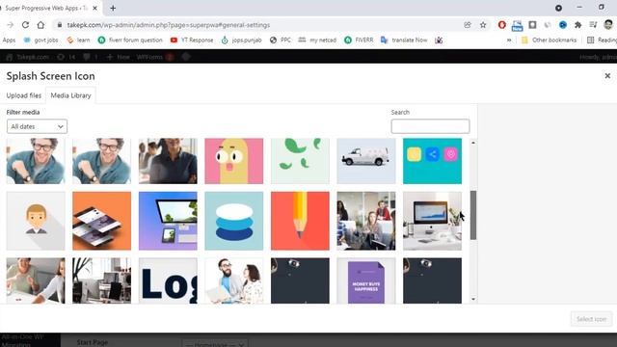Viewport: 617px width, 347px height.
Task: Click the media library scroll down arrow
Action: click(473, 299)
